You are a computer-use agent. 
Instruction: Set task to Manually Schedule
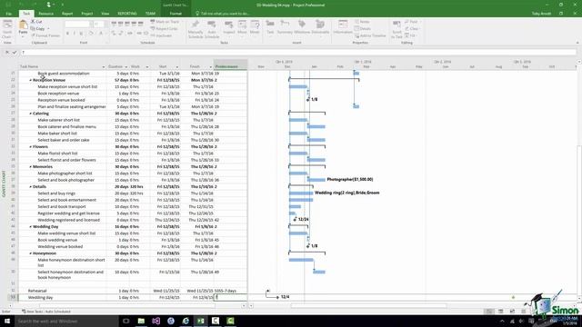[x=196, y=30]
